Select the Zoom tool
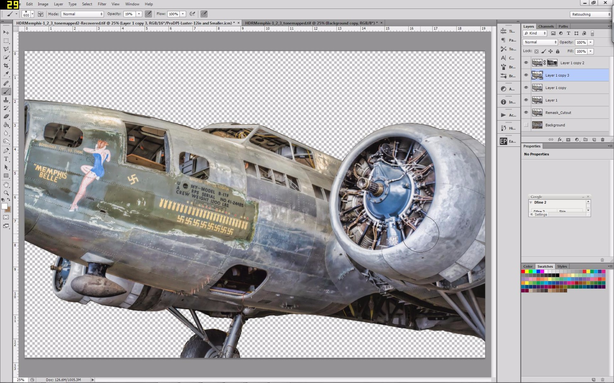 [x=6, y=193]
